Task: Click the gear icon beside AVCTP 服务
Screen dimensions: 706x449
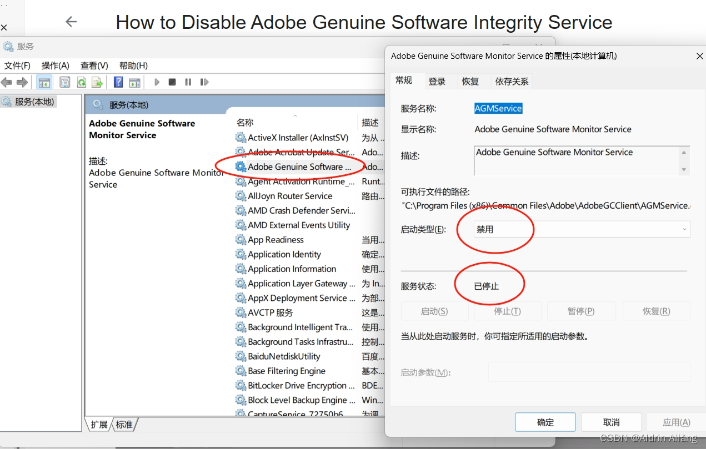Action: click(x=241, y=312)
